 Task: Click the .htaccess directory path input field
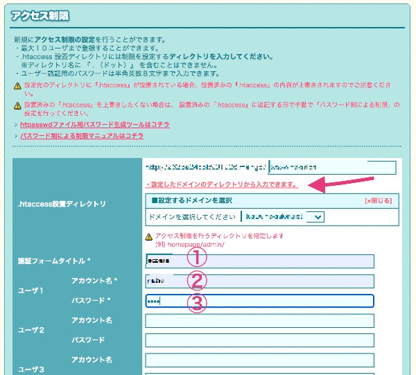[x=332, y=167]
